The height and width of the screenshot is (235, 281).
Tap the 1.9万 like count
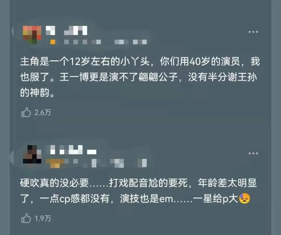[x=43, y=218]
